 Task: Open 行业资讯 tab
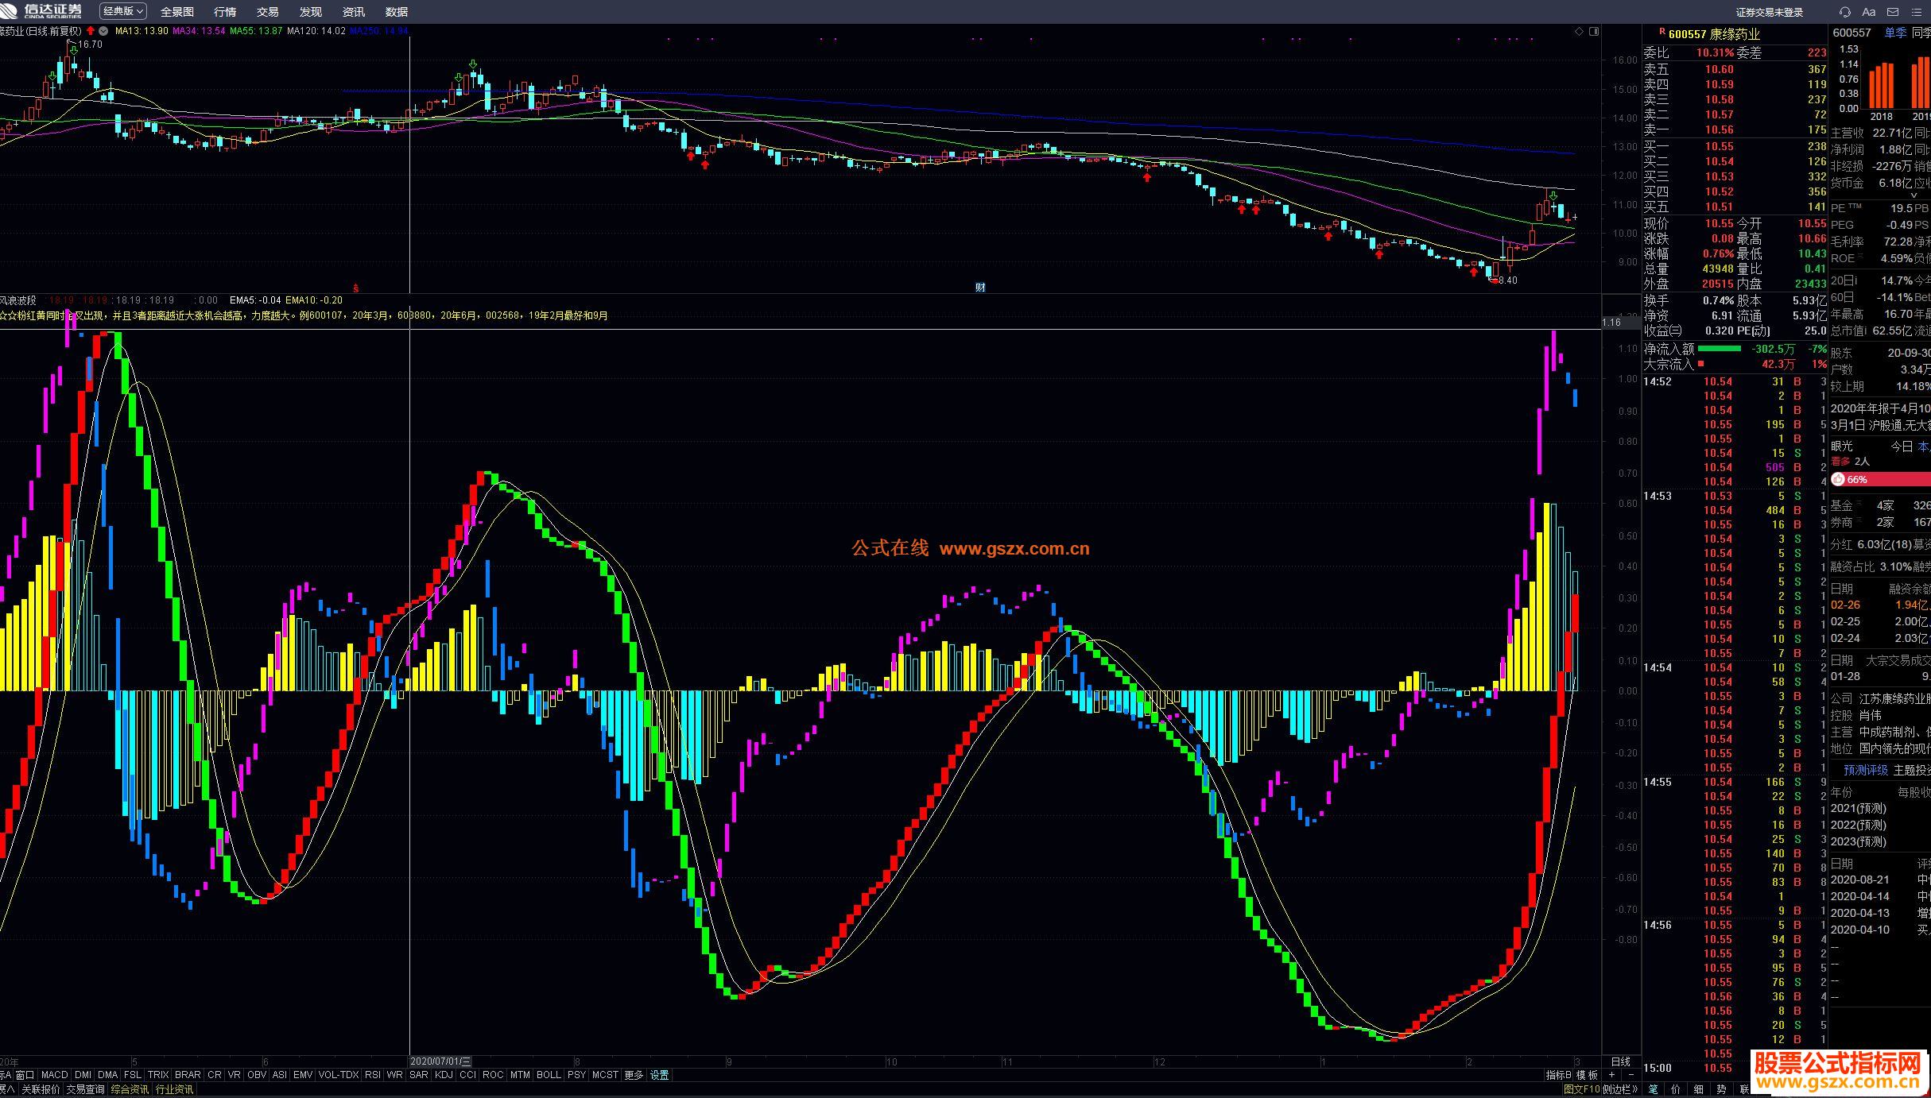click(x=174, y=1089)
